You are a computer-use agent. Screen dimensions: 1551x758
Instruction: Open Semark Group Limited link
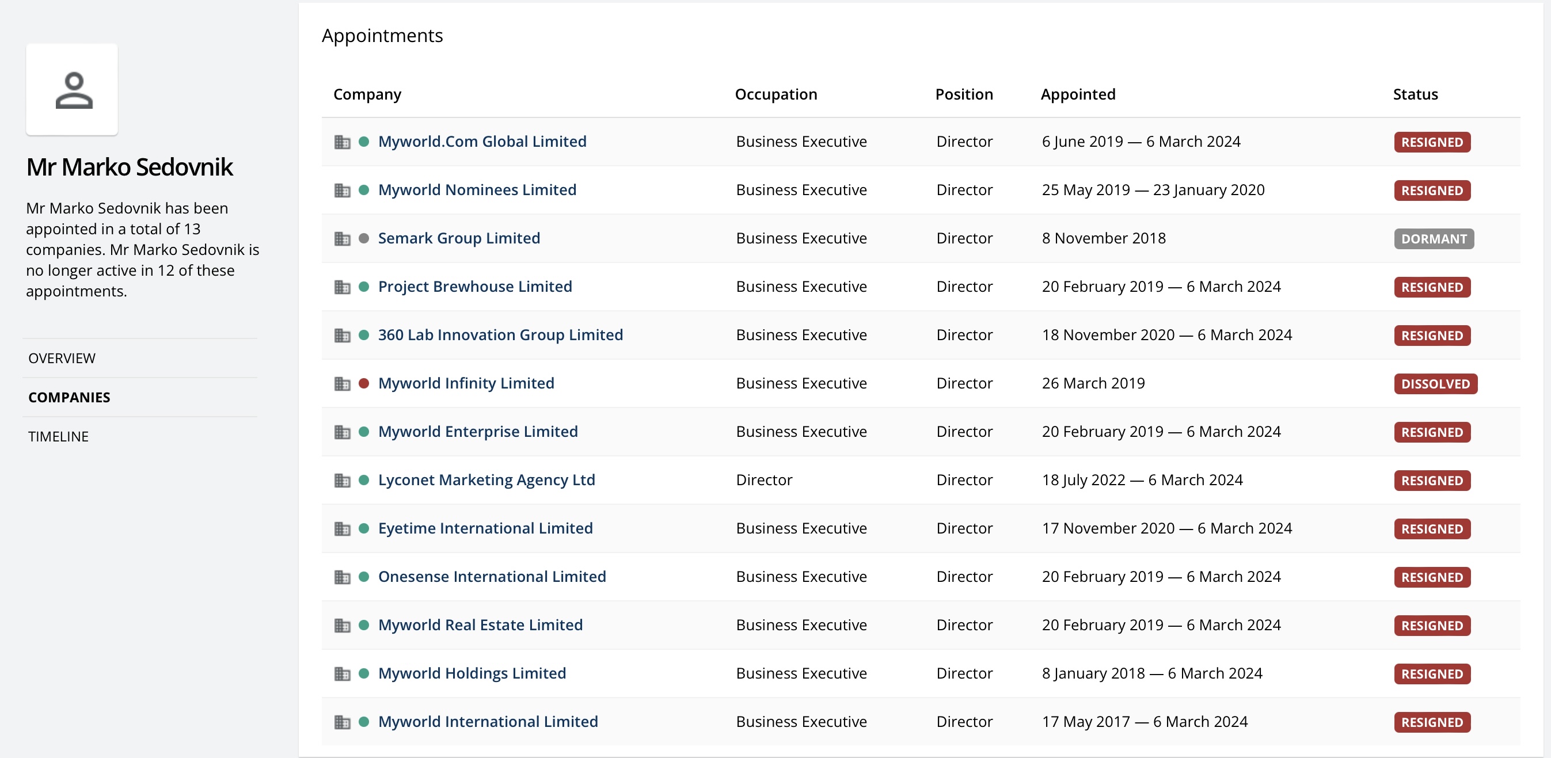pos(459,238)
